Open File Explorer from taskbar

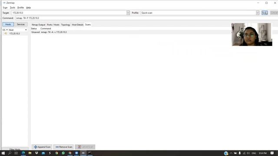[30, 153]
